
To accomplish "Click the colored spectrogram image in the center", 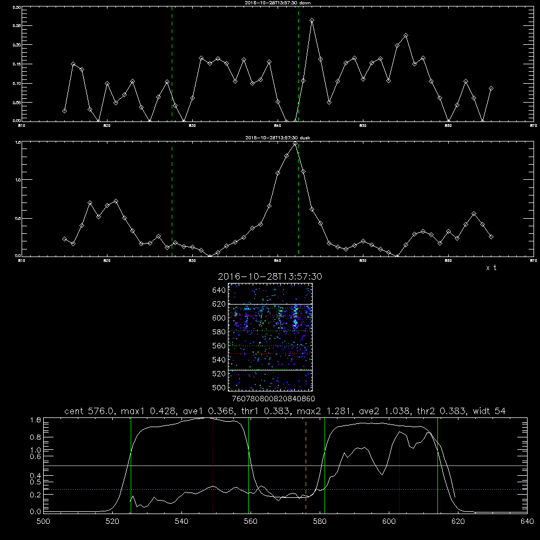I will pos(271,337).
